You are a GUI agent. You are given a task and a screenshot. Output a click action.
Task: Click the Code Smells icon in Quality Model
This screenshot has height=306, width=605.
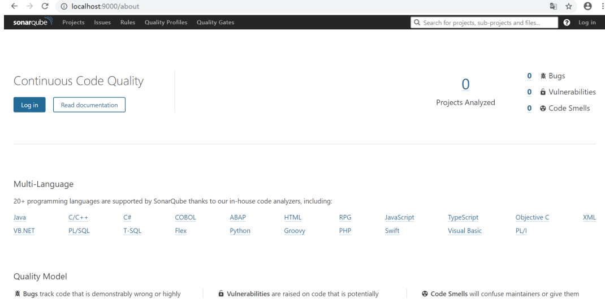click(425, 294)
